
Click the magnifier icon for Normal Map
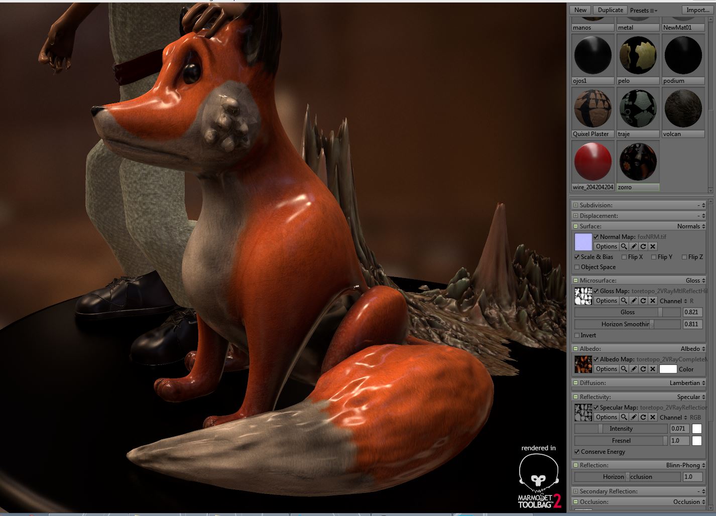click(624, 246)
